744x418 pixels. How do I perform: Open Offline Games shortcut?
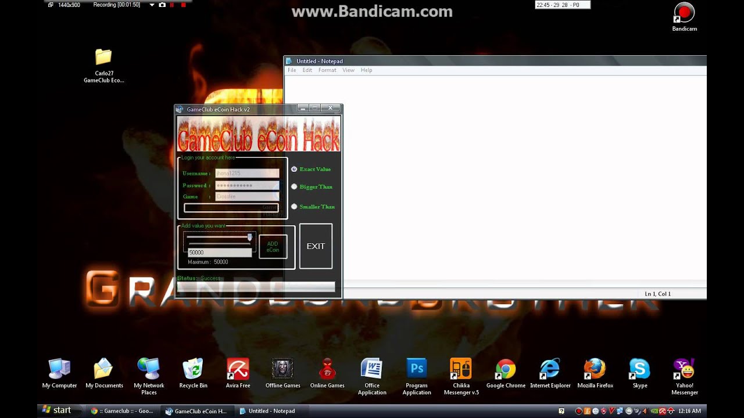282,373
